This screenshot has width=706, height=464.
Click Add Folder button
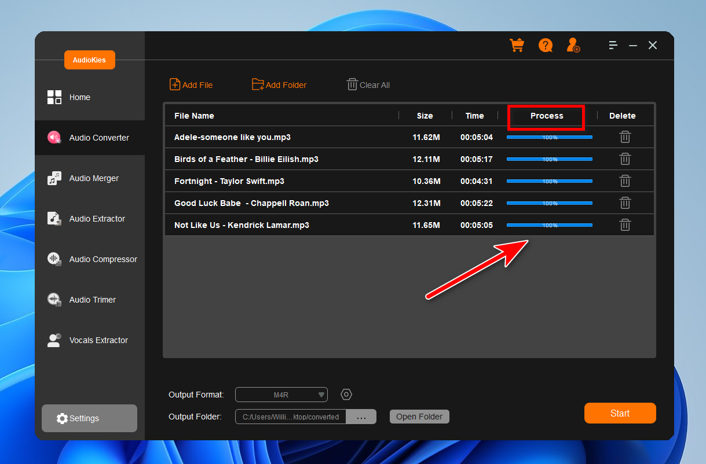click(x=279, y=84)
